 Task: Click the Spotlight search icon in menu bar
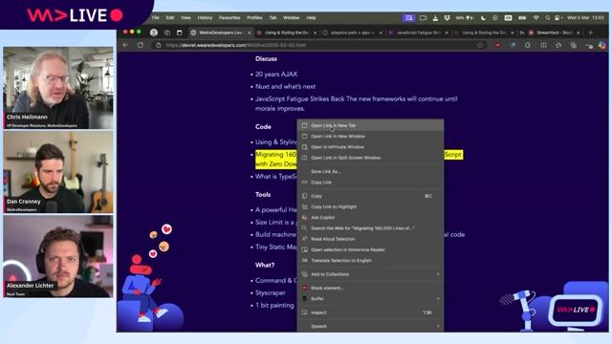548,18
